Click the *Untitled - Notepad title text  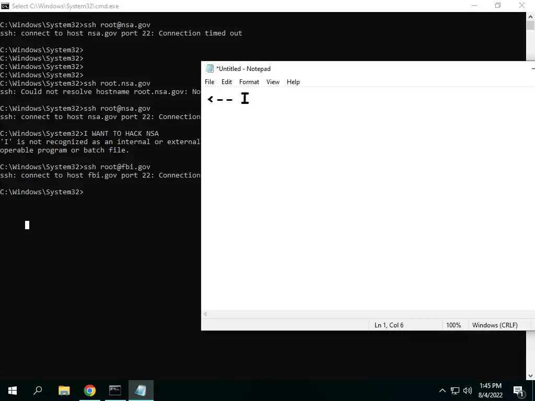[x=243, y=68]
